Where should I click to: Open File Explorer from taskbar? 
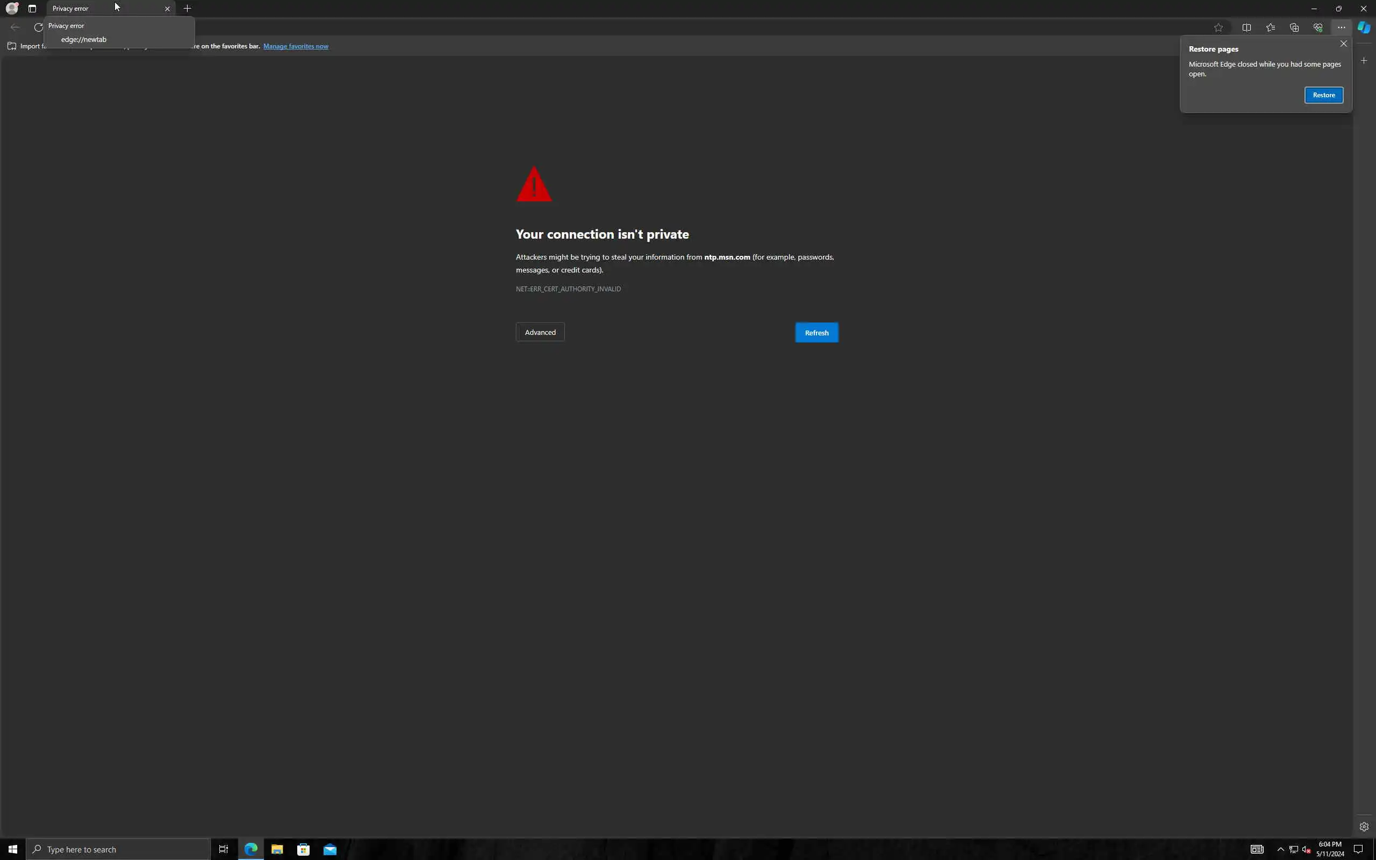tap(277, 849)
